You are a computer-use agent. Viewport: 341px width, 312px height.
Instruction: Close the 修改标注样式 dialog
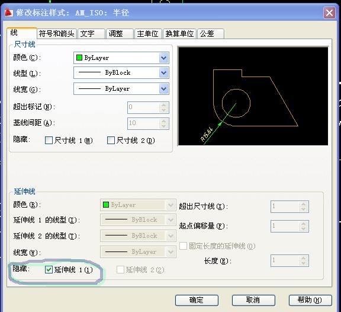329,13
